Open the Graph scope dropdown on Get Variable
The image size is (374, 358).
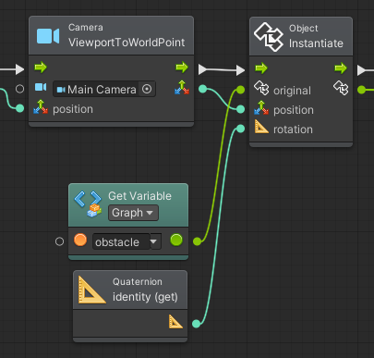(133, 213)
